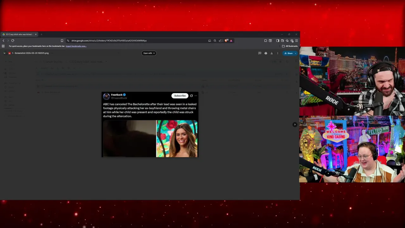Viewport: 405px width, 228px height.
Task: Add a comment in Drive preview
Action: (x=260, y=53)
